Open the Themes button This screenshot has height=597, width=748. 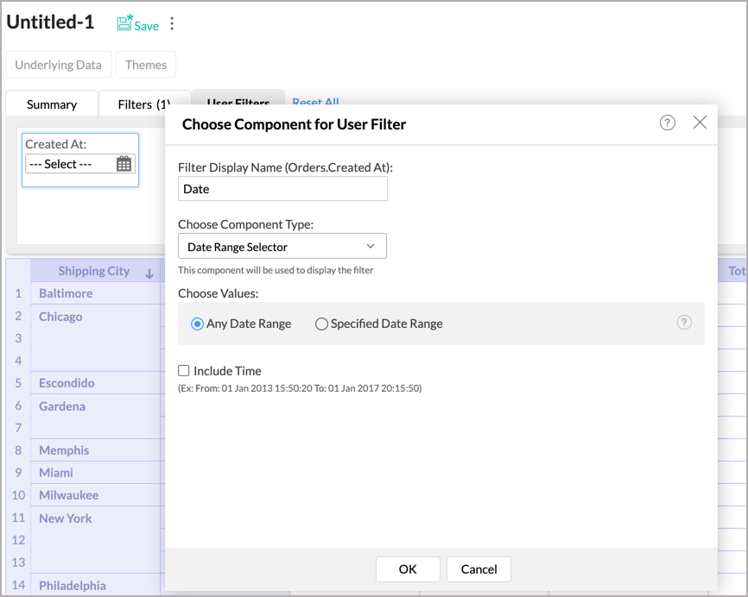[x=146, y=65]
